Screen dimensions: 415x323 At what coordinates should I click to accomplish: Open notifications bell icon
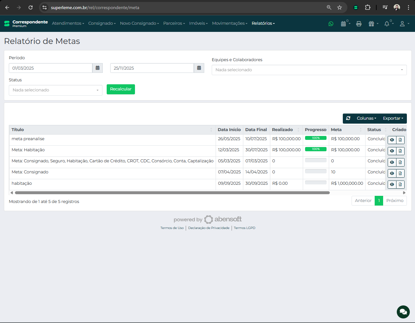[x=387, y=24]
